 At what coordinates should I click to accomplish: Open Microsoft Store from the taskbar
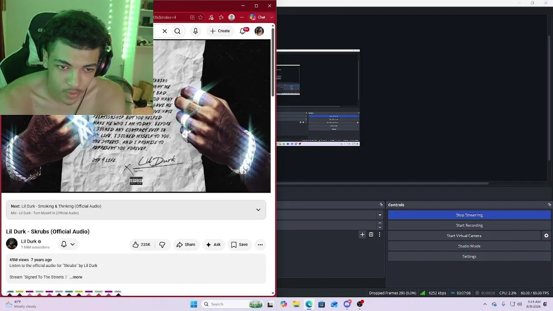point(321,304)
